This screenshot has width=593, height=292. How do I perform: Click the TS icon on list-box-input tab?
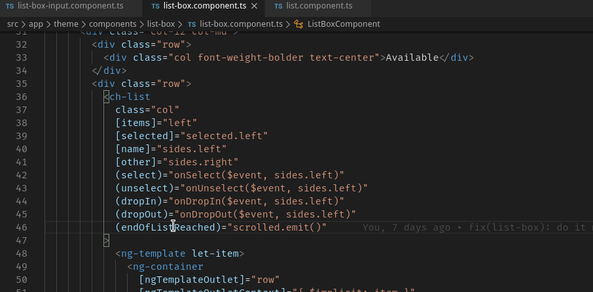tap(10, 7)
